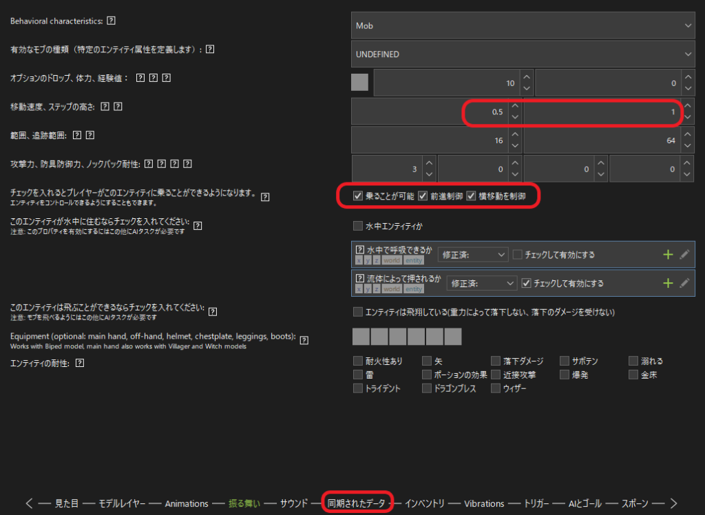The image size is (705, 515).
Task: Click the pencil edit icon on 流体によって押されるか row
Action: pos(684,283)
